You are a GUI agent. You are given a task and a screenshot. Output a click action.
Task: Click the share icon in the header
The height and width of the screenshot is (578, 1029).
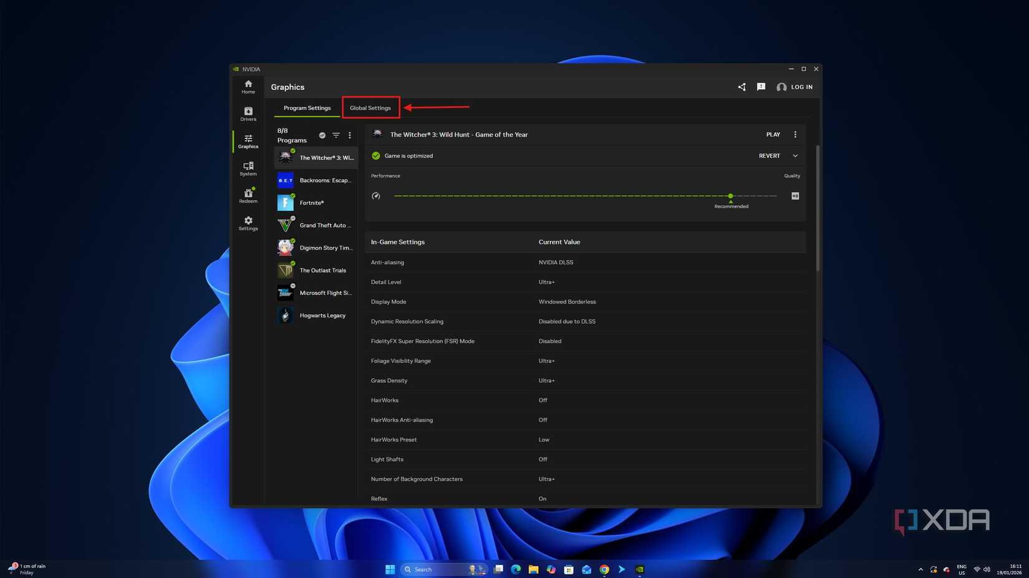coord(742,87)
